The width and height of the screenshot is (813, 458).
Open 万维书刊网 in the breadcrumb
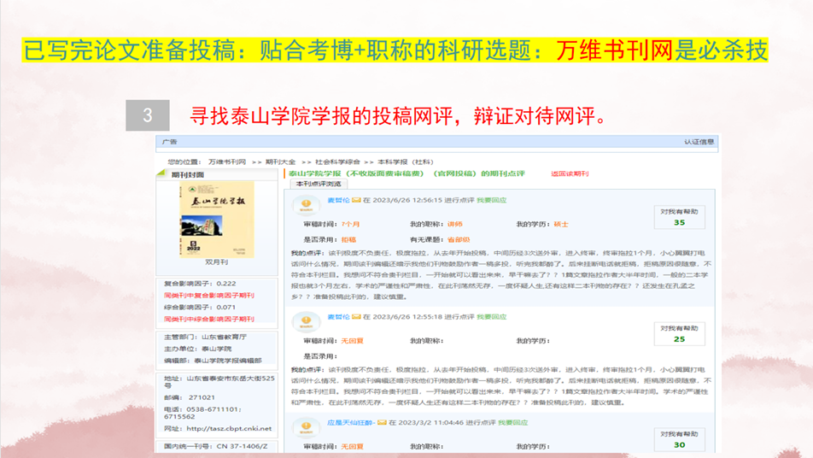tap(226, 161)
